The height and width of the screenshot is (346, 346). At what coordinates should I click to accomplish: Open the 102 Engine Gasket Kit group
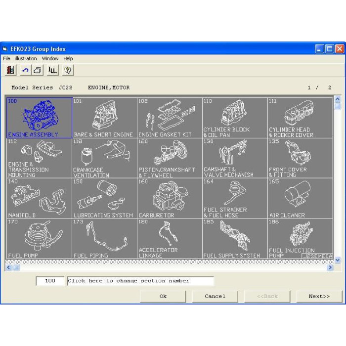click(x=170, y=118)
